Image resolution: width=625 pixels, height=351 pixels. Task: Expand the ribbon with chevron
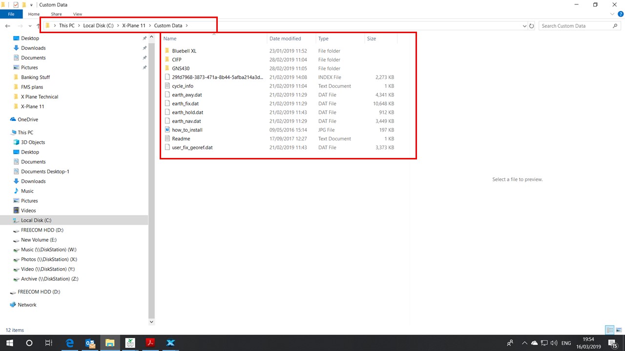pos(612,14)
